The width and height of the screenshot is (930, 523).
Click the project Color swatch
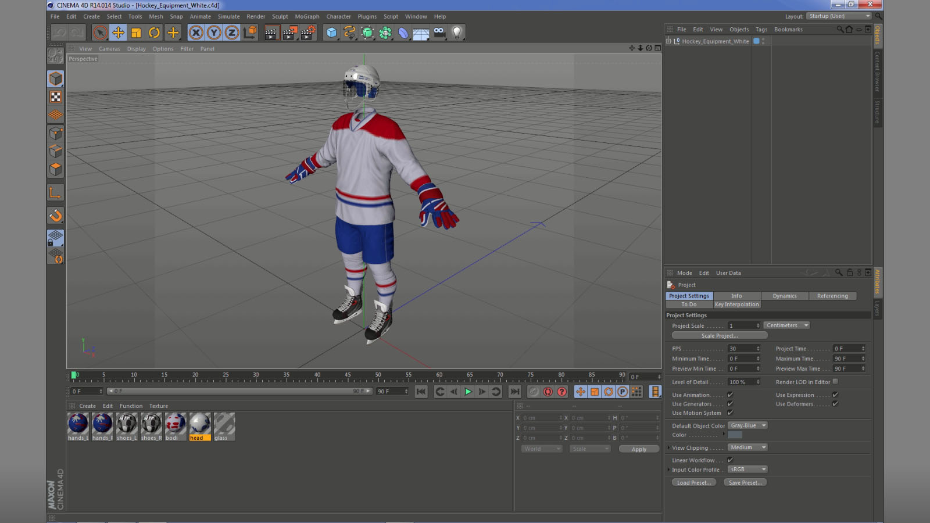point(735,435)
